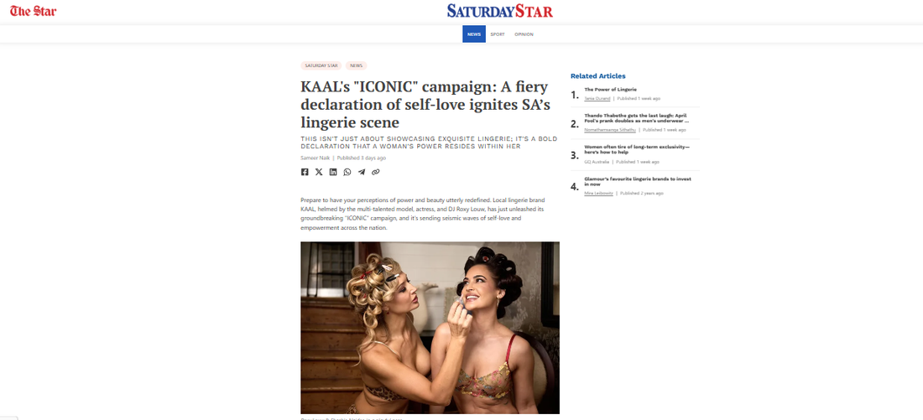The image size is (923, 420).
Task: Copy the article link icon
Action: [376, 172]
